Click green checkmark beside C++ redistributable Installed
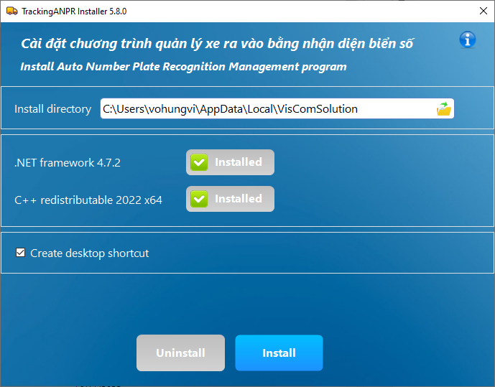 [x=199, y=199]
